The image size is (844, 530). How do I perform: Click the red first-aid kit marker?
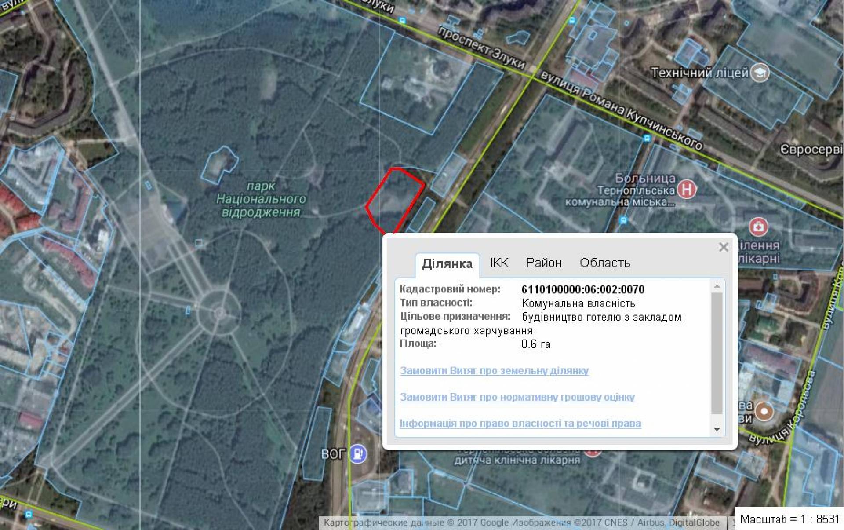[x=758, y=227]
